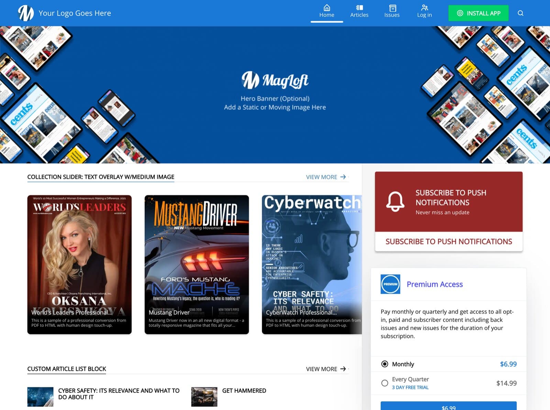Click the Home house icon
The height and width of the screenshot is (410, 550).
click(x=327, y=8)
